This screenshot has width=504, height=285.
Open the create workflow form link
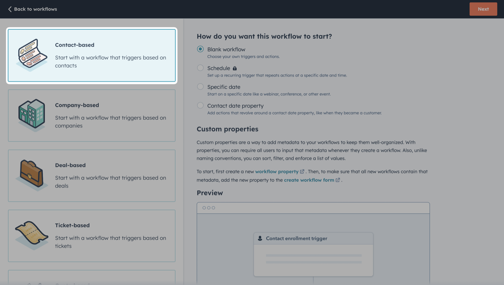[x=309, y=180]
